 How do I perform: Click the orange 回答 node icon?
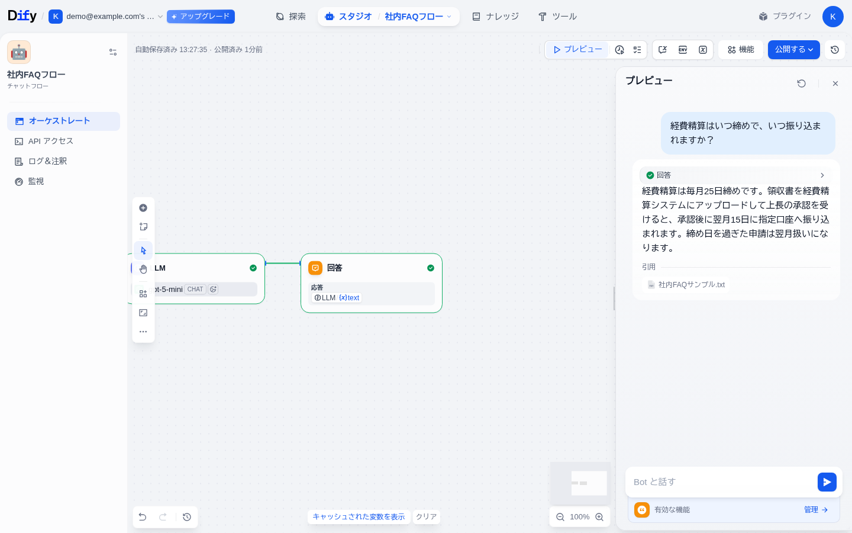(x=315, y=268)
